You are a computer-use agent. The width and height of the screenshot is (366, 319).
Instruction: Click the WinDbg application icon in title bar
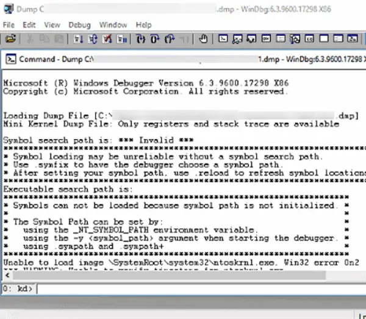[x=9, y=9]
